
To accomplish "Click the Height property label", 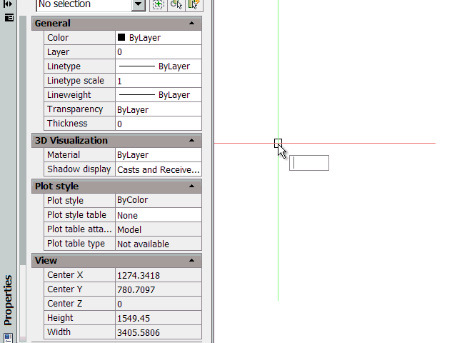I will pyautogui.click(x=60, y=318).
